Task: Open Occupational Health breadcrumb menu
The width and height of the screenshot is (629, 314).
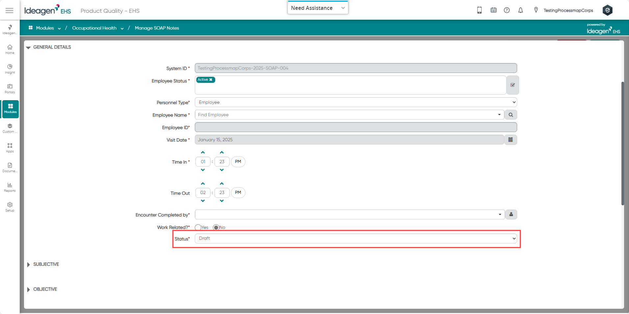Action: 98,28
